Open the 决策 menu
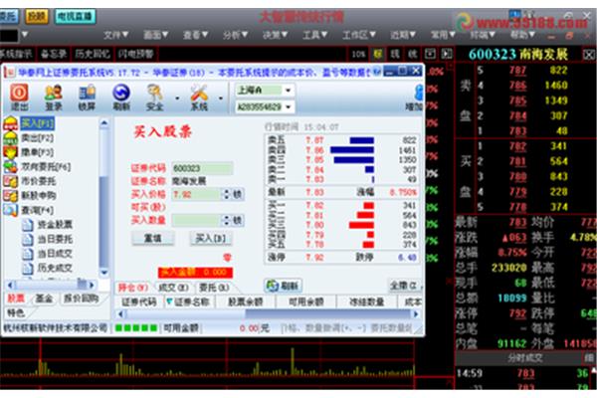Viewport: 597px width, 398px height. click(x=275, y=35)
